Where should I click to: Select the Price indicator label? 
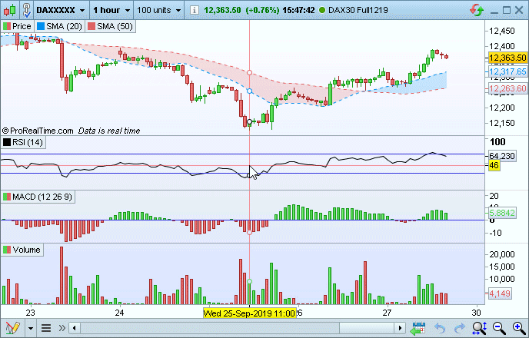pos(20,26)
